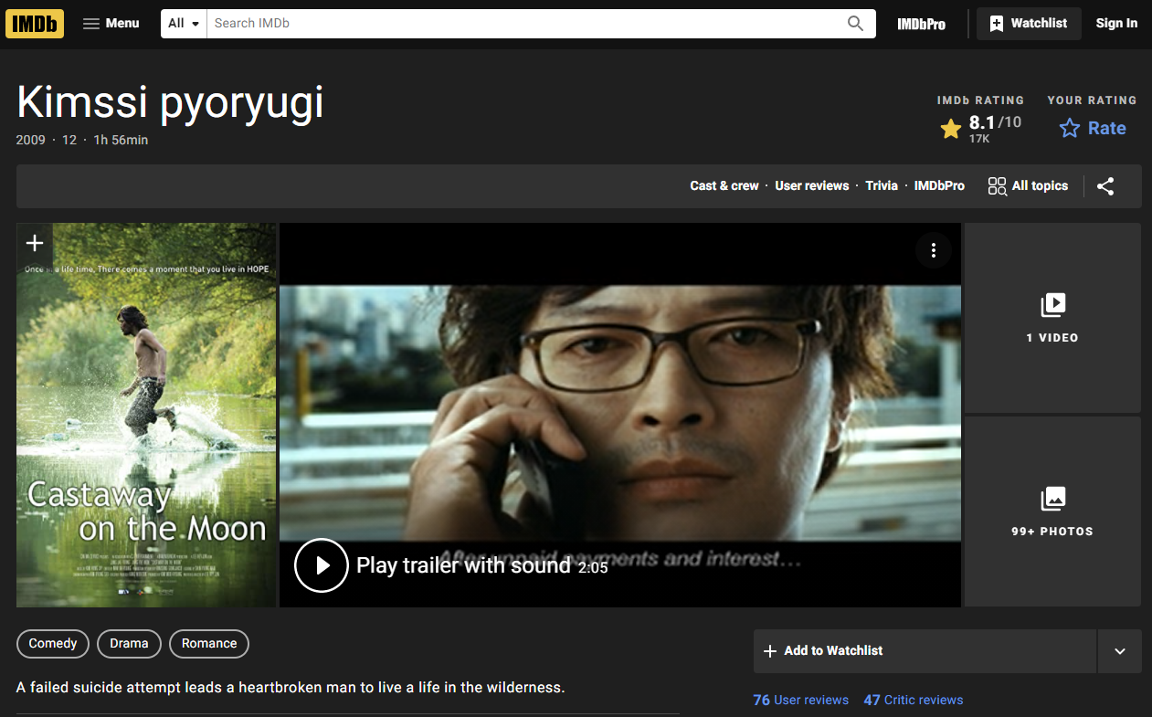Open the 1 Video gallery tile
Viewport: 1152px width, 717px height.
pos(1052,318)
